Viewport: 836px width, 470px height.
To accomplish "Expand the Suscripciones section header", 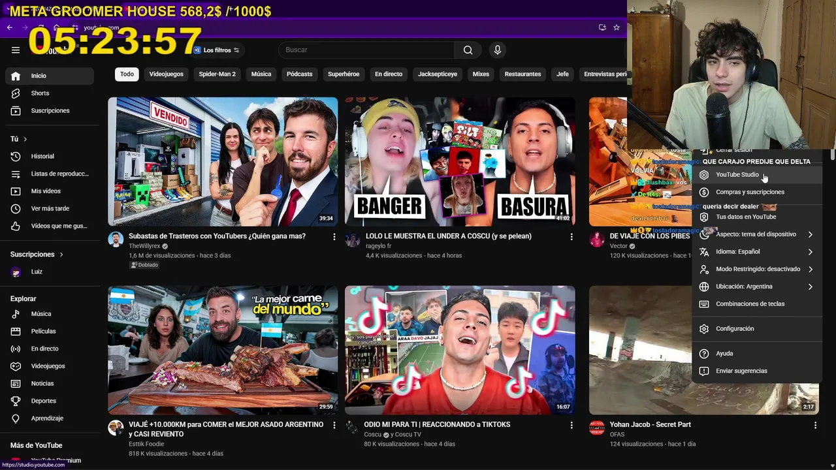I will coord(37,255).
